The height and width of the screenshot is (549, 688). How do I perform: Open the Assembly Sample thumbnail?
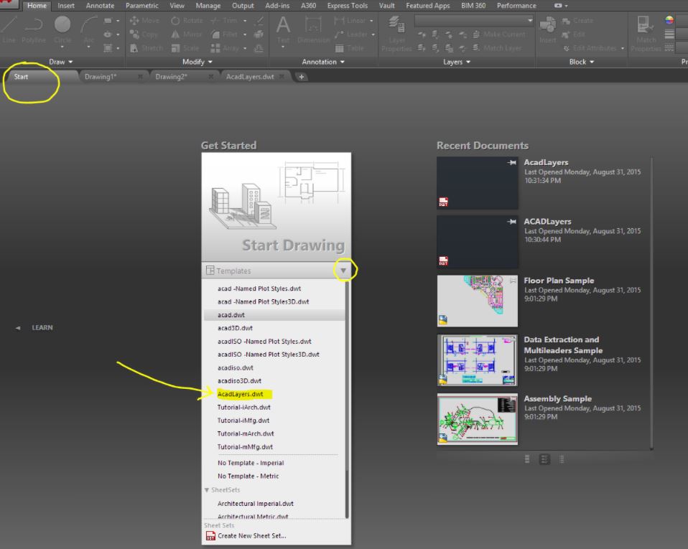(478, 419)
